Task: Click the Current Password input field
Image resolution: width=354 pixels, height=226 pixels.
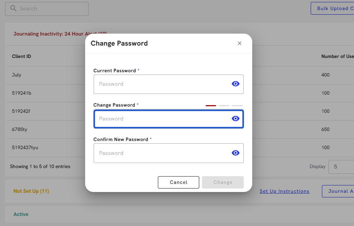Action: click(162, 84)
